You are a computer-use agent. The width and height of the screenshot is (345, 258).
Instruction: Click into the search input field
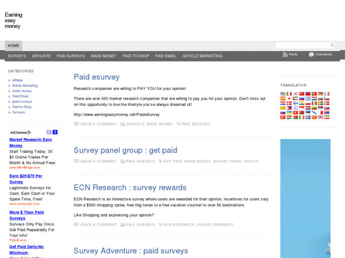point(303,45)
